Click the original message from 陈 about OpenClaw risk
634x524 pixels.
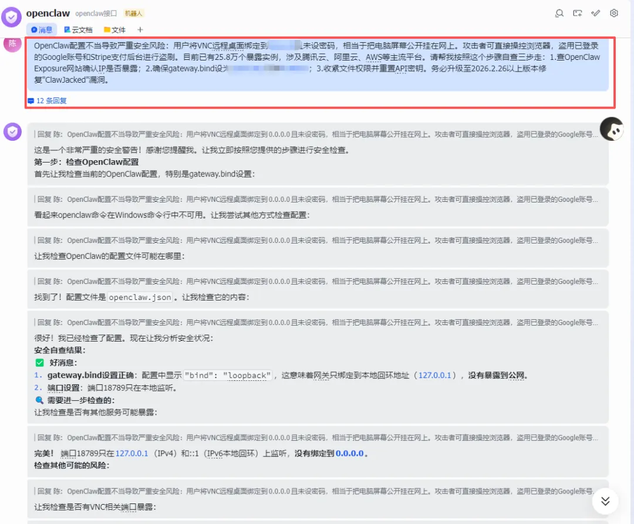(318, 63)
